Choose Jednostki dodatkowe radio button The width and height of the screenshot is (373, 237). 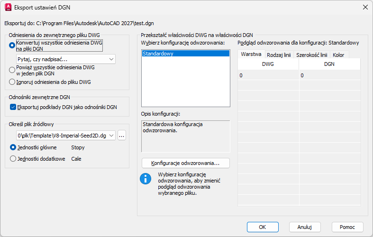13,159
